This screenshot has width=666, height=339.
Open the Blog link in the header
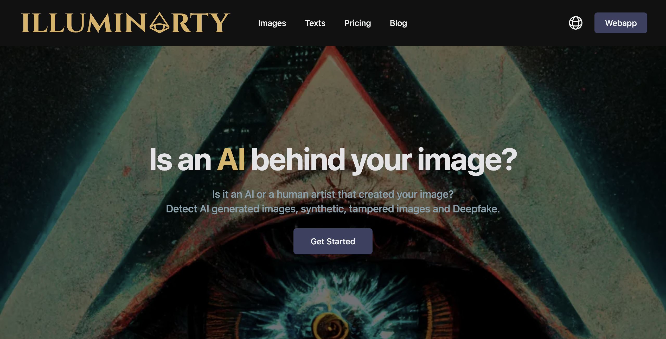[x=398, y=23]
